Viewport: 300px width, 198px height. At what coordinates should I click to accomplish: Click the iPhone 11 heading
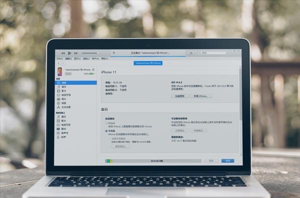click(108, 72)
